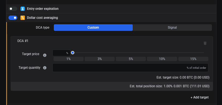Click the target price slider handle
The height and width of the screenshot is (105, 222).
(73, 53)
